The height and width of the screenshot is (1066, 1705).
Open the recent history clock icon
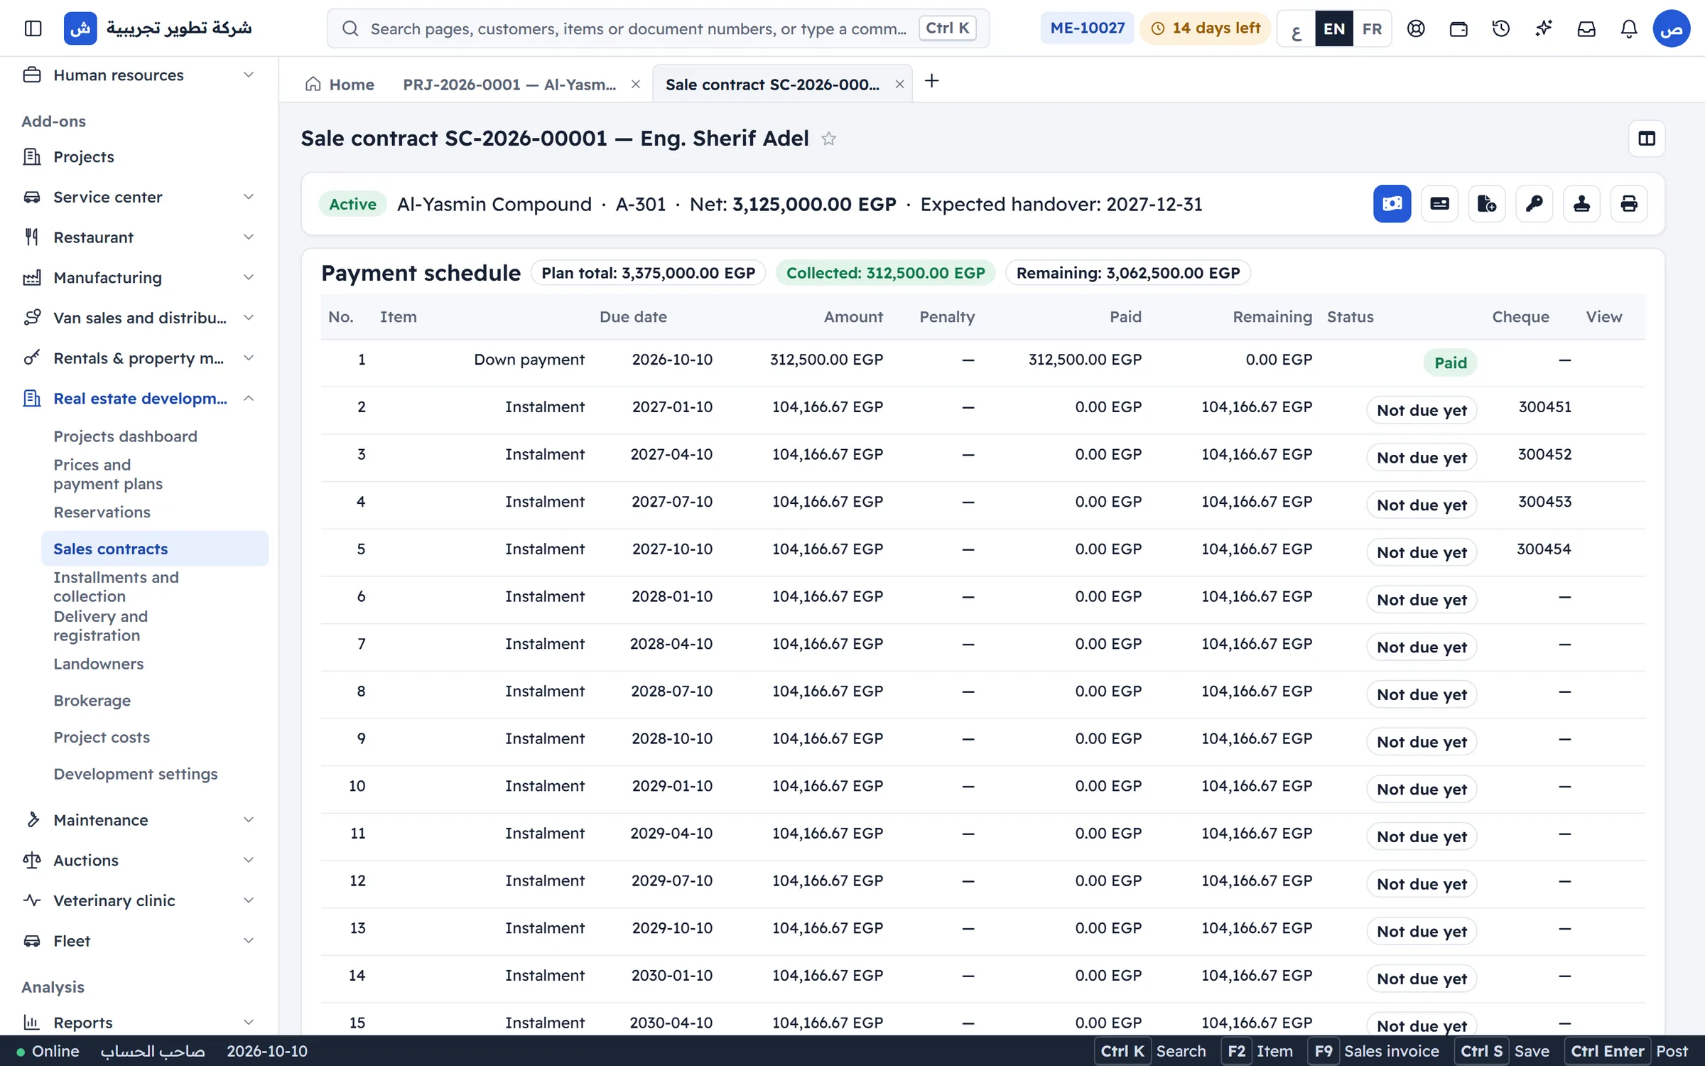tap(1501, 28)
